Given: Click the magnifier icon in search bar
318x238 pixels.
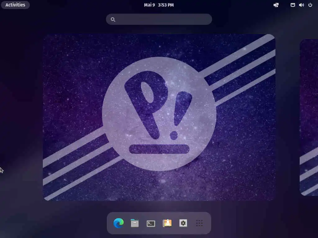Looking at the screenshot, I should (x=113, y=20).
